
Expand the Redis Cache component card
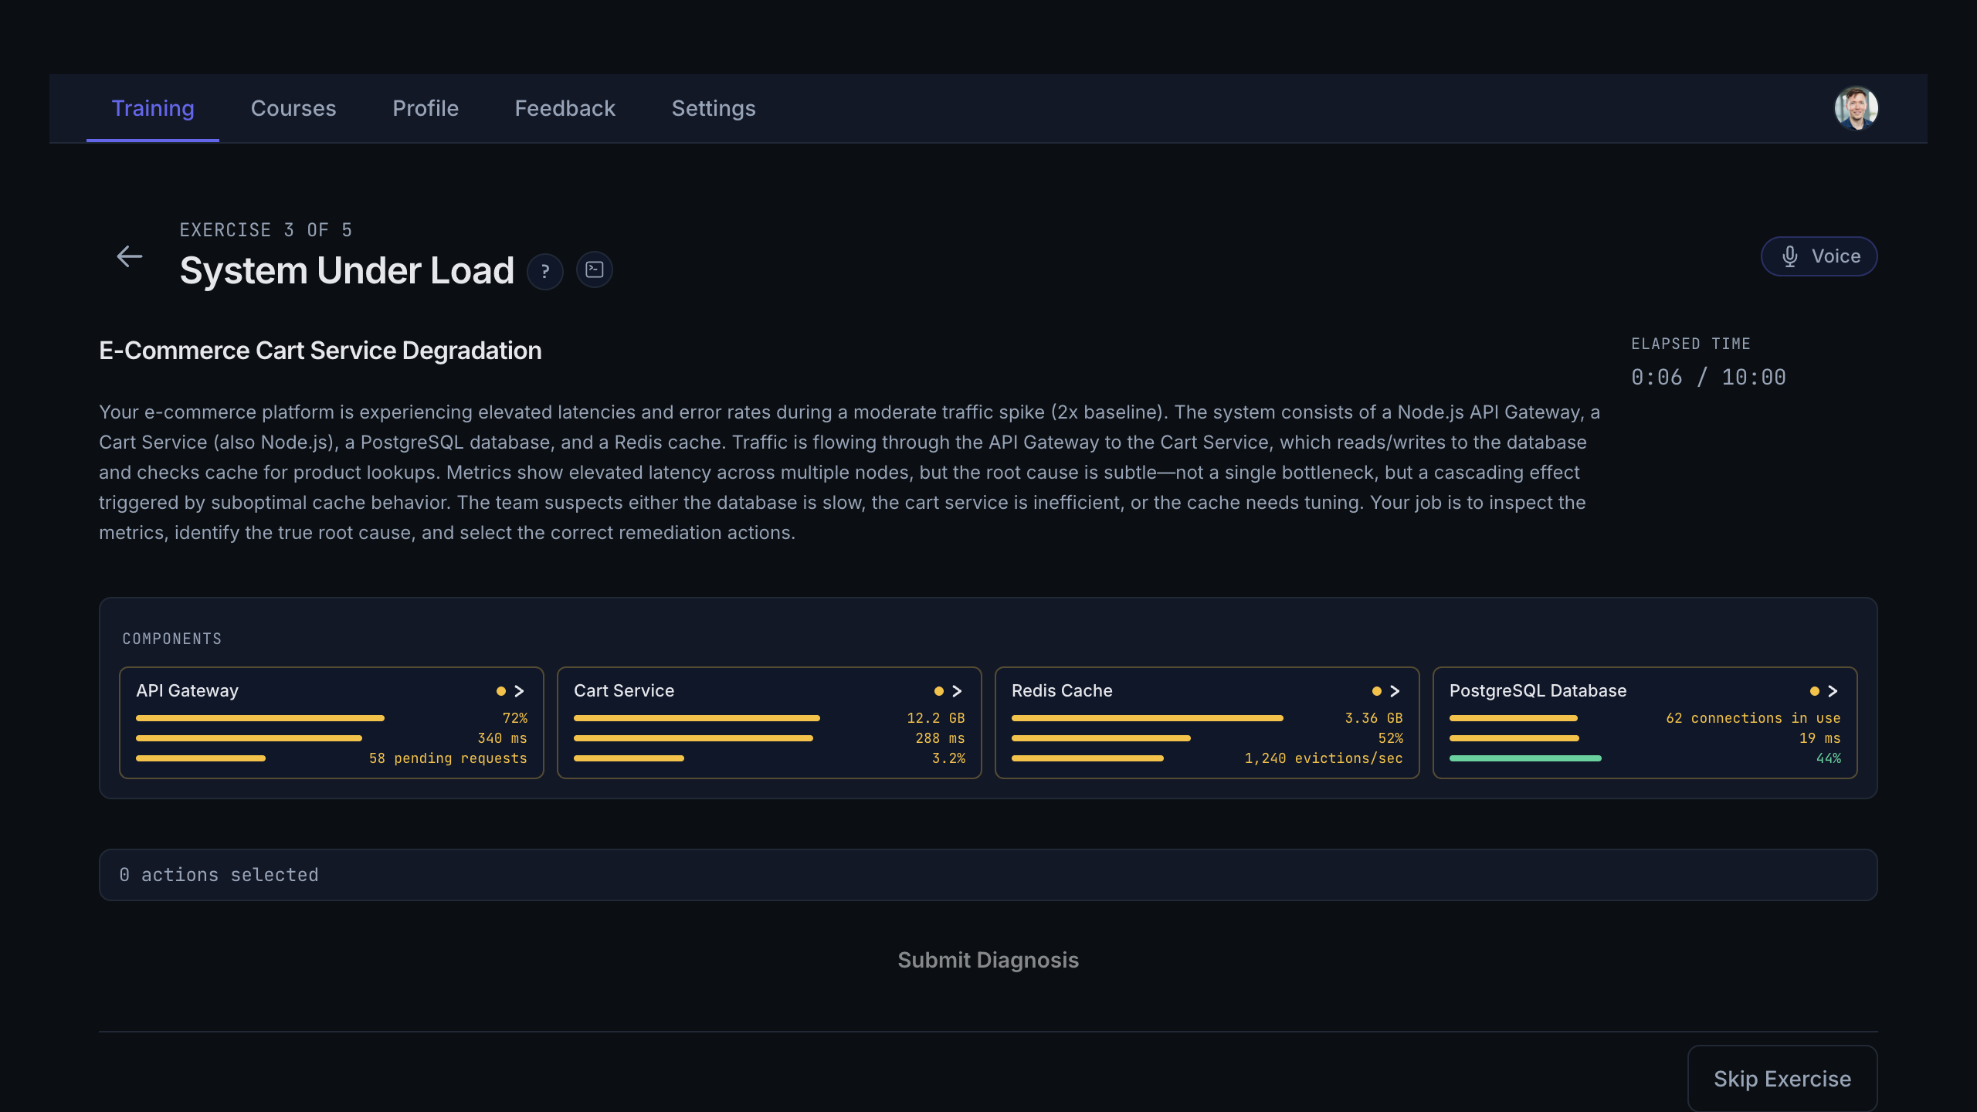(x=1395, y=691)
